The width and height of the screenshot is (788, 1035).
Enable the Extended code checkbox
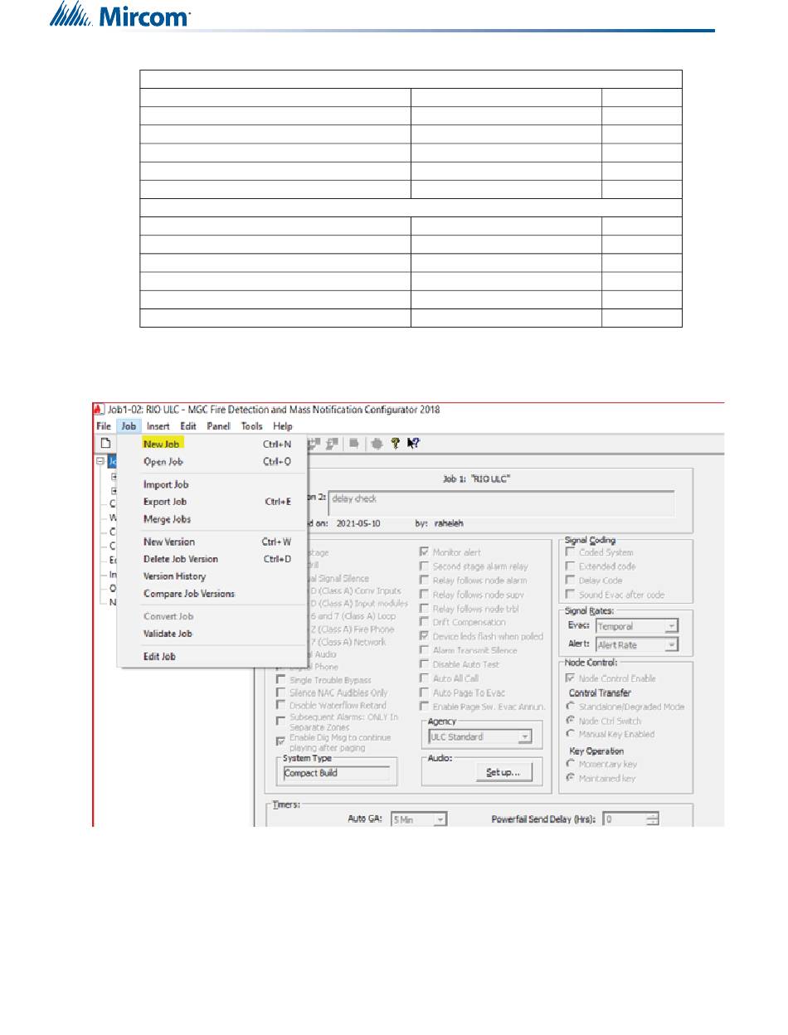570,566
